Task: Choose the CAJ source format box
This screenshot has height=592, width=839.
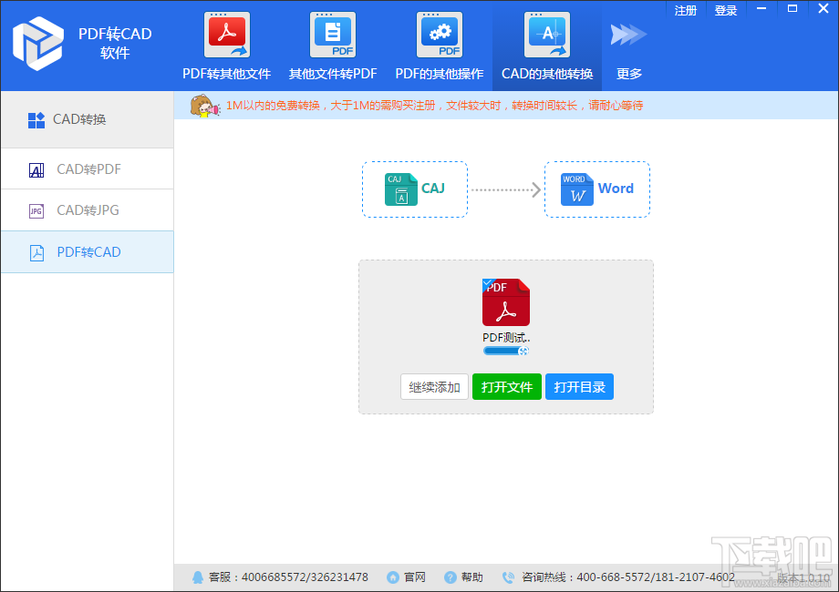Action: pos(415,189)
